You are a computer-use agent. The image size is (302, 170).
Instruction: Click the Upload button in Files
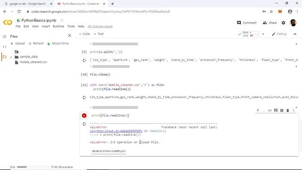point(17,43)
